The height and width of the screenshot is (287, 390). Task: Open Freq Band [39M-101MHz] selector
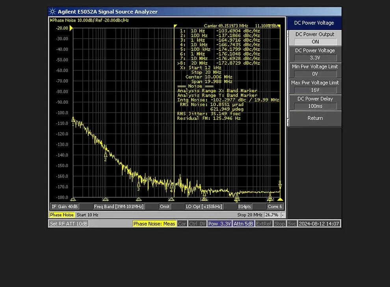click(119, 207)
